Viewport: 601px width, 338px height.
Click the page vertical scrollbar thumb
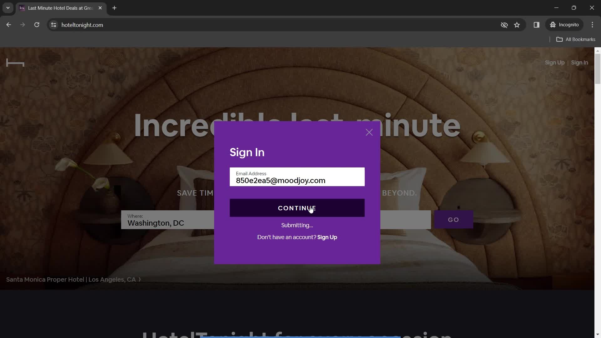click(x=598, y=69)
